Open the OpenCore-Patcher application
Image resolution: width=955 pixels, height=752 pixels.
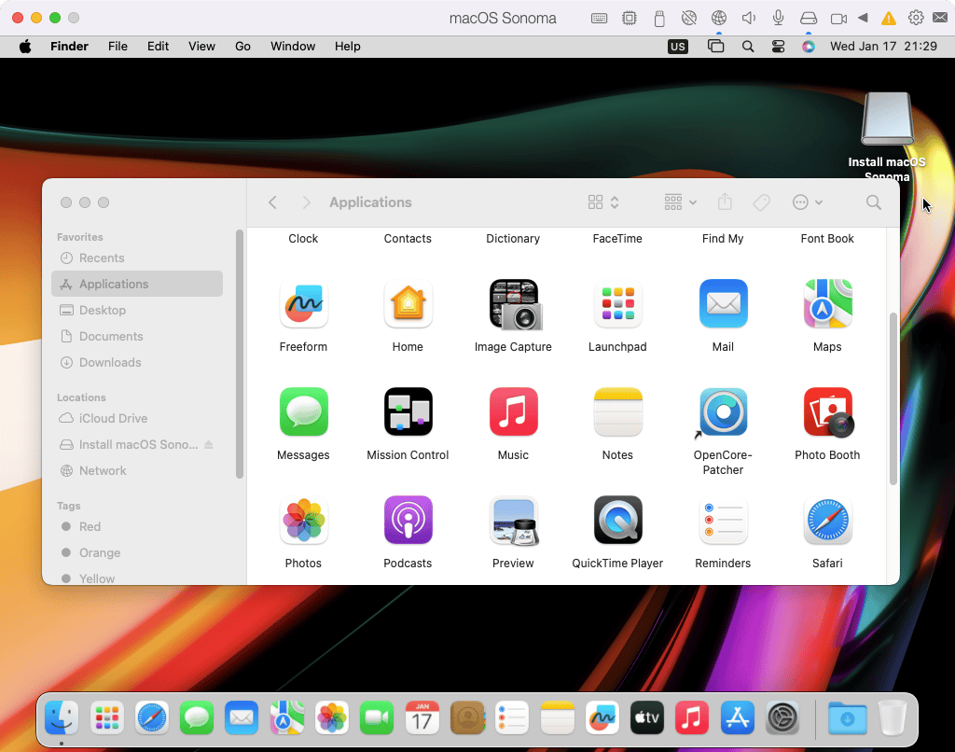tap(723, 412)
